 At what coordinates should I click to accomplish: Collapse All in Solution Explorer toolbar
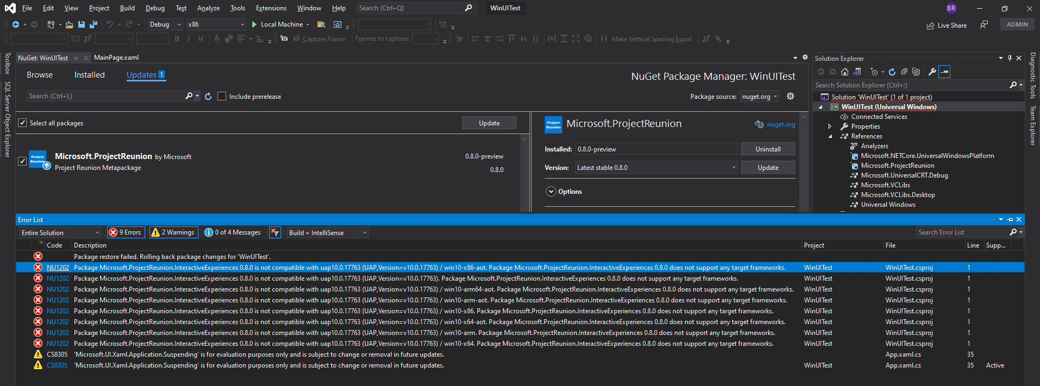pyautogui.click(x=904, y=72)
